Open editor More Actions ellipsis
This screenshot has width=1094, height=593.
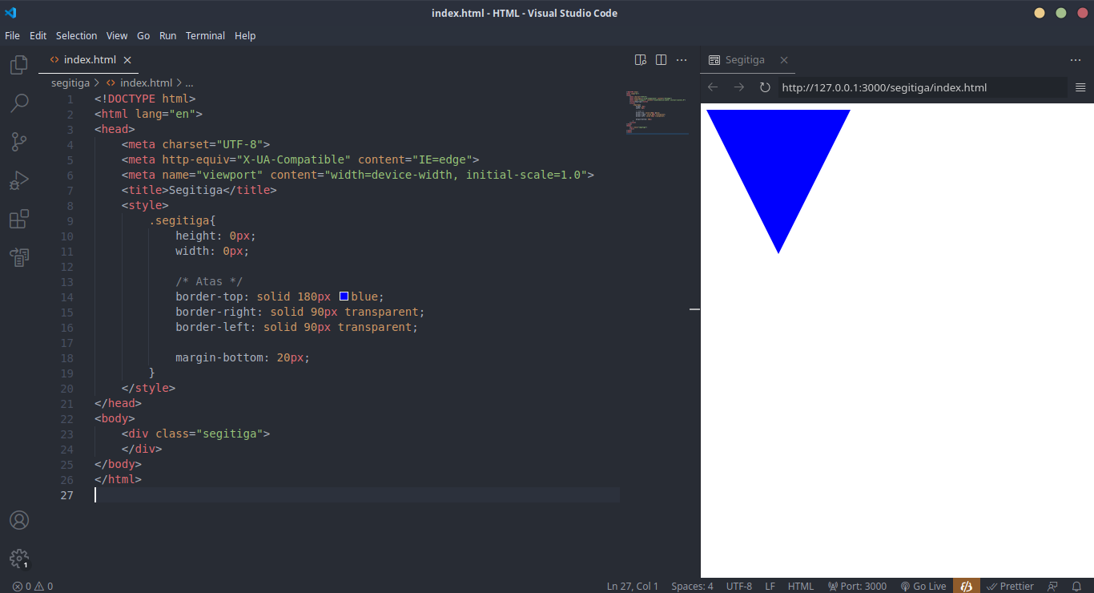[682, 60]
